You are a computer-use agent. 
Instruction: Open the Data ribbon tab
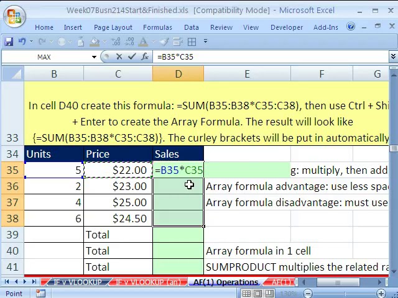(x=192, y=27)
